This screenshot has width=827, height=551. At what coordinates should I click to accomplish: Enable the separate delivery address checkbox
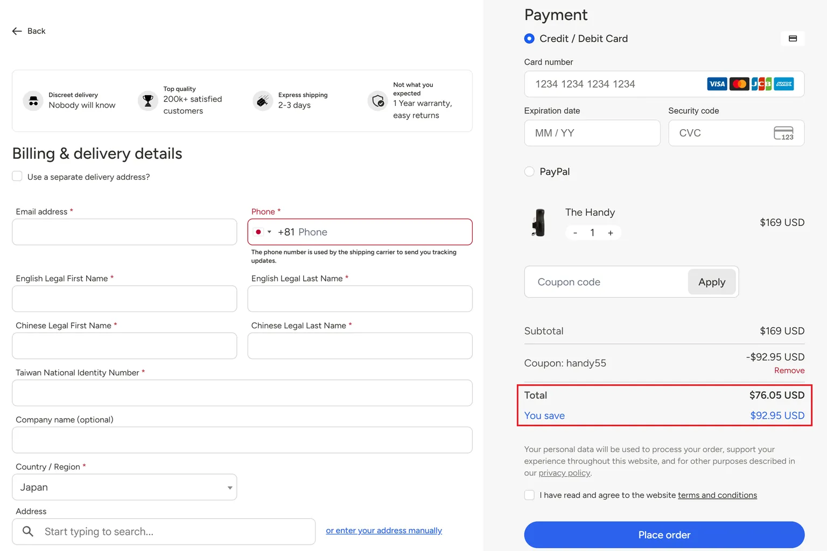[17, 176]
